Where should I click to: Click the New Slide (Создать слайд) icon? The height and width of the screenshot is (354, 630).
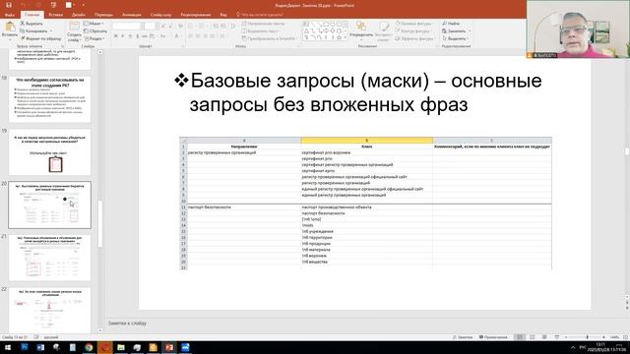75,27
